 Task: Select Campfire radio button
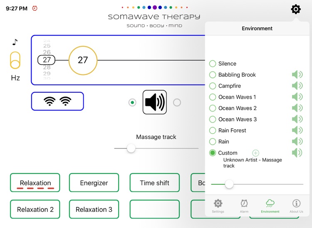click(213, 86)
